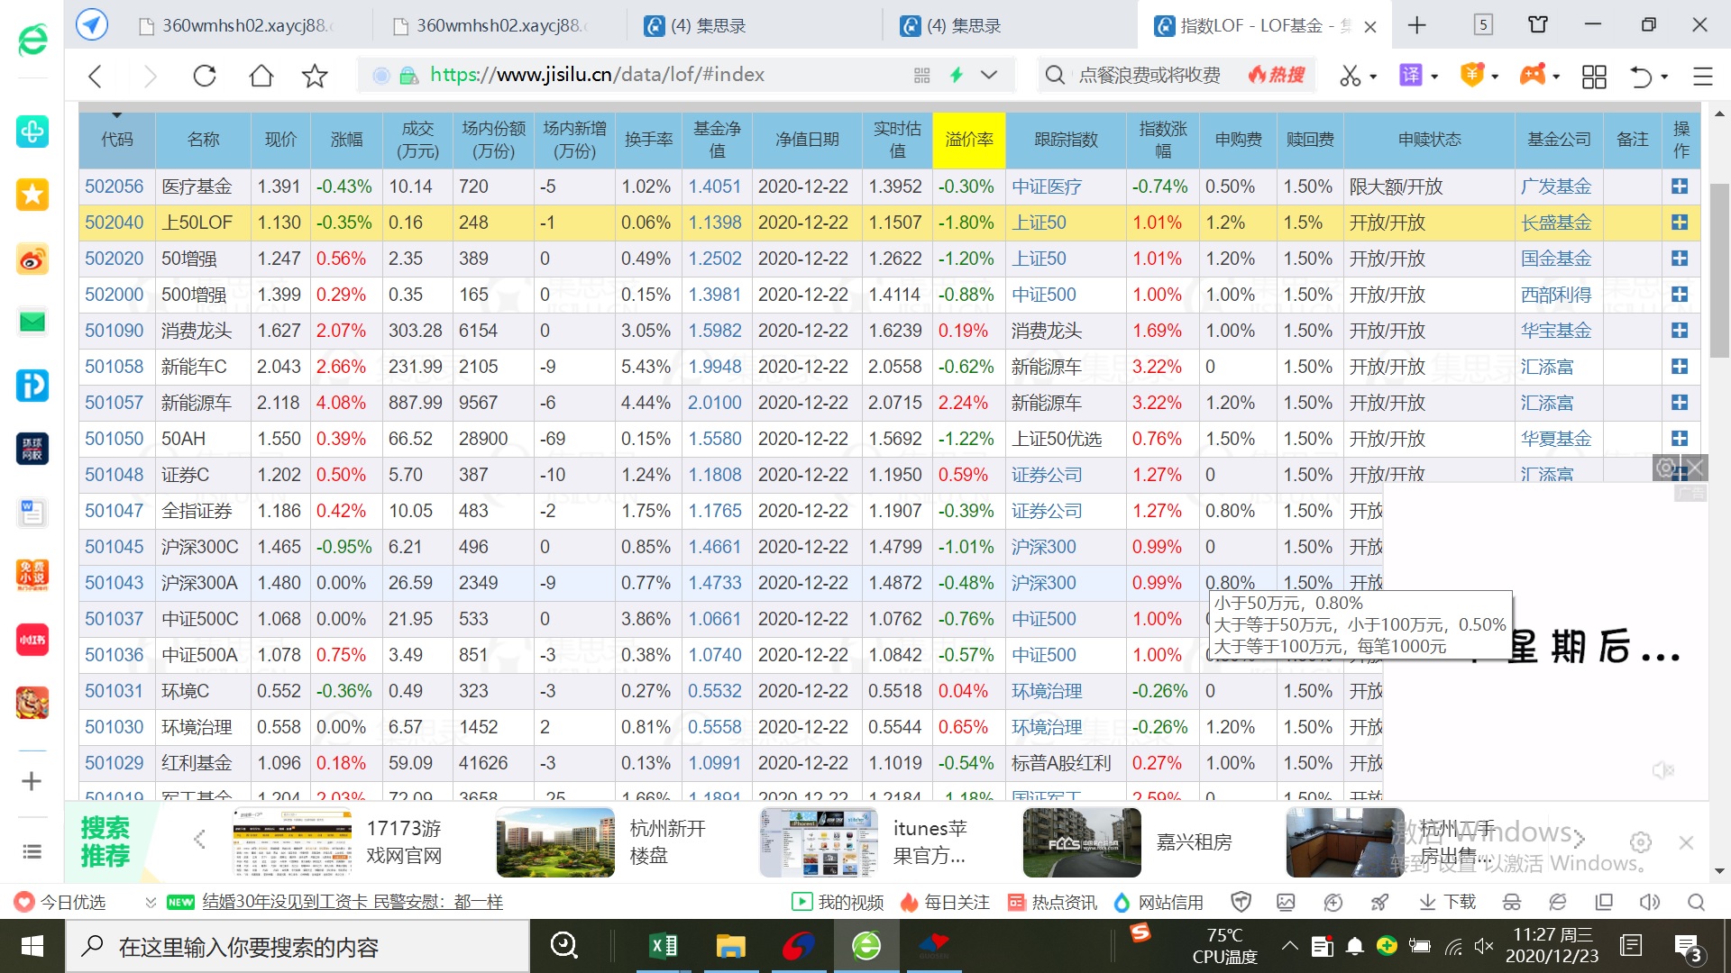1731x973 pixels.
Task: Toggle plus button for 501090 消费龙头 row
Action: [1680, 331]
